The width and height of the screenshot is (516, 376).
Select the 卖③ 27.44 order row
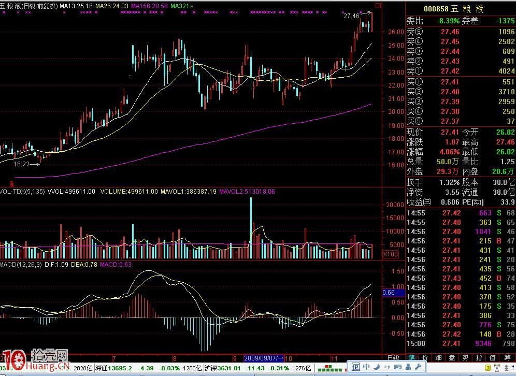coord(461,51)
